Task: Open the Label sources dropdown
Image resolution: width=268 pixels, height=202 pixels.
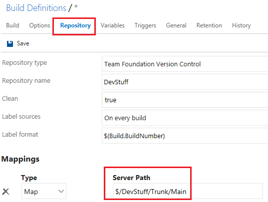Action: (185, 118)
